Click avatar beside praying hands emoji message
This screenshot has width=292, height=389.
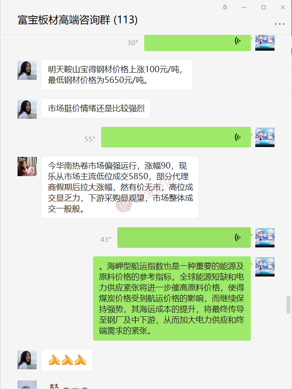tap(27, 360)
